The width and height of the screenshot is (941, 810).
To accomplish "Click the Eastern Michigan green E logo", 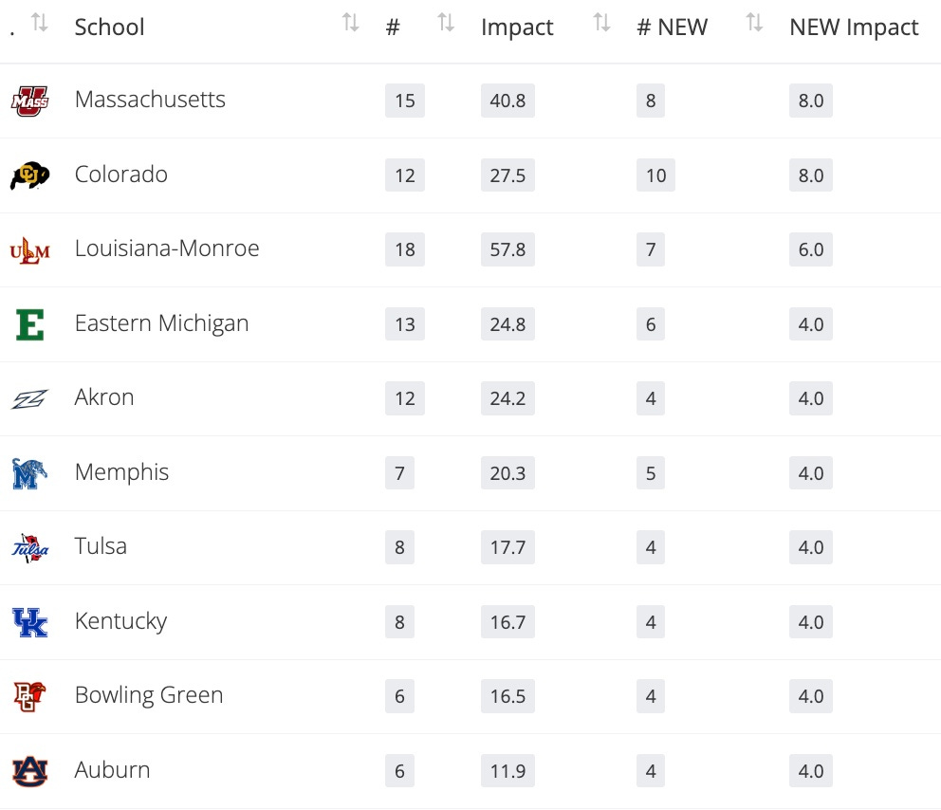I will [29, 324].
